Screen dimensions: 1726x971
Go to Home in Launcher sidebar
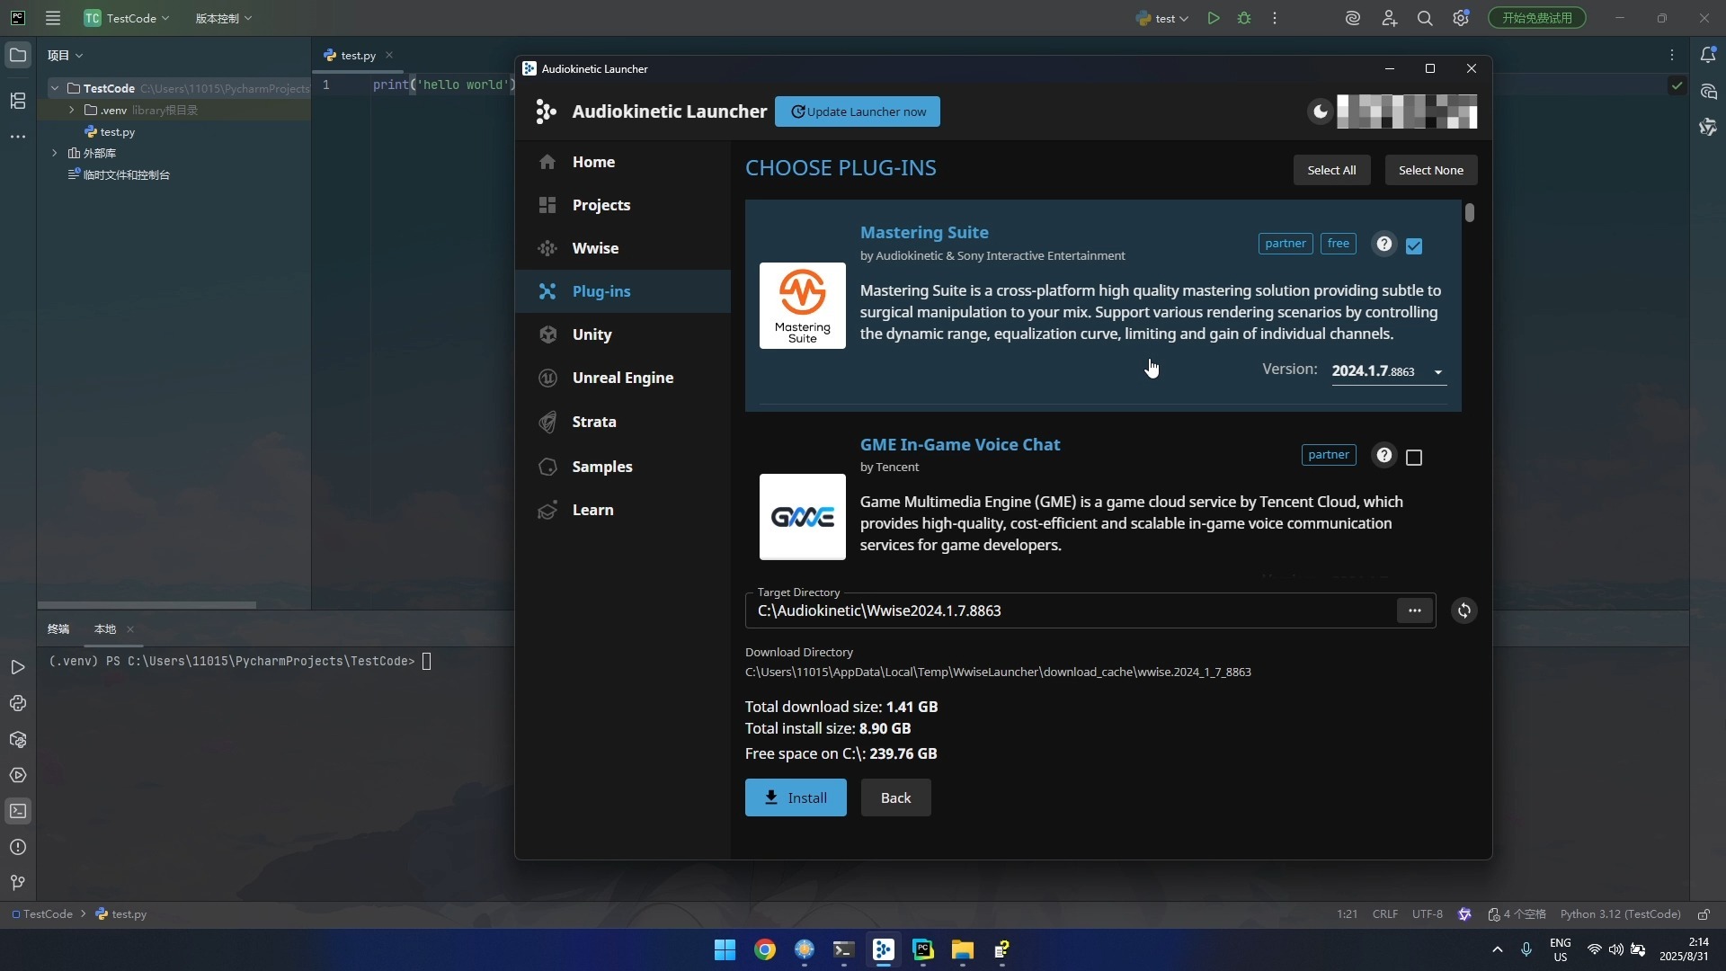[x=623, y=162]
